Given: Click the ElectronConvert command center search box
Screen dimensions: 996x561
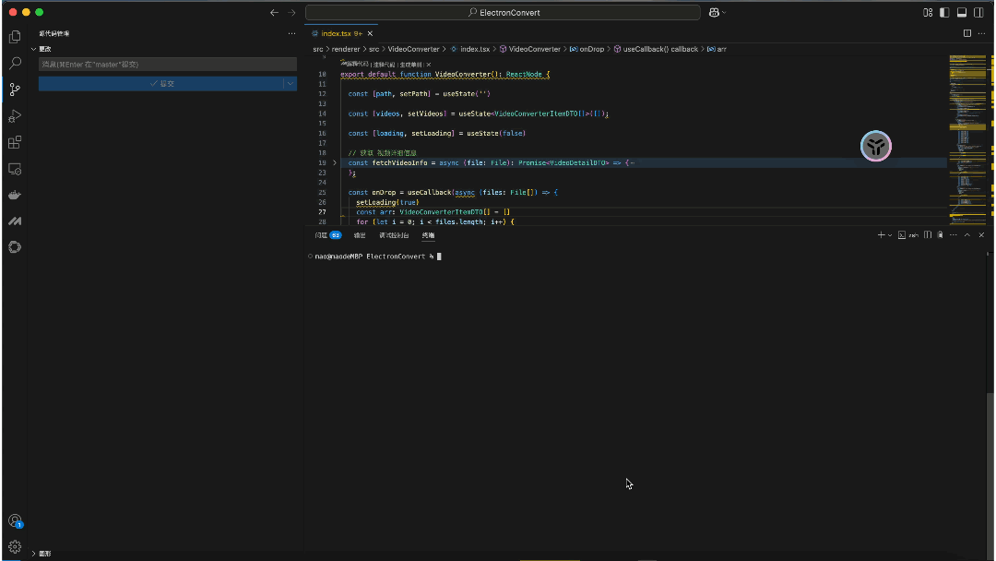Looking at the screenshot, I should 504,13.
